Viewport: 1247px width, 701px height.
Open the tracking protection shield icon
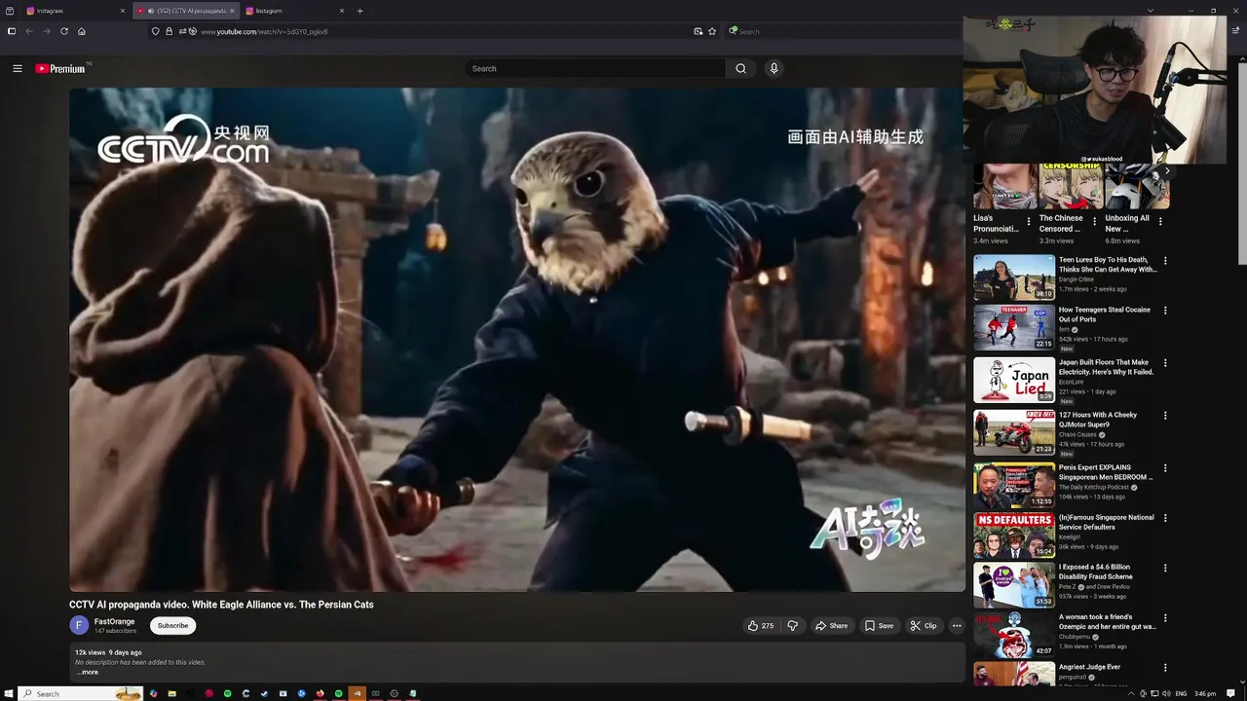(x=155, y=31)
